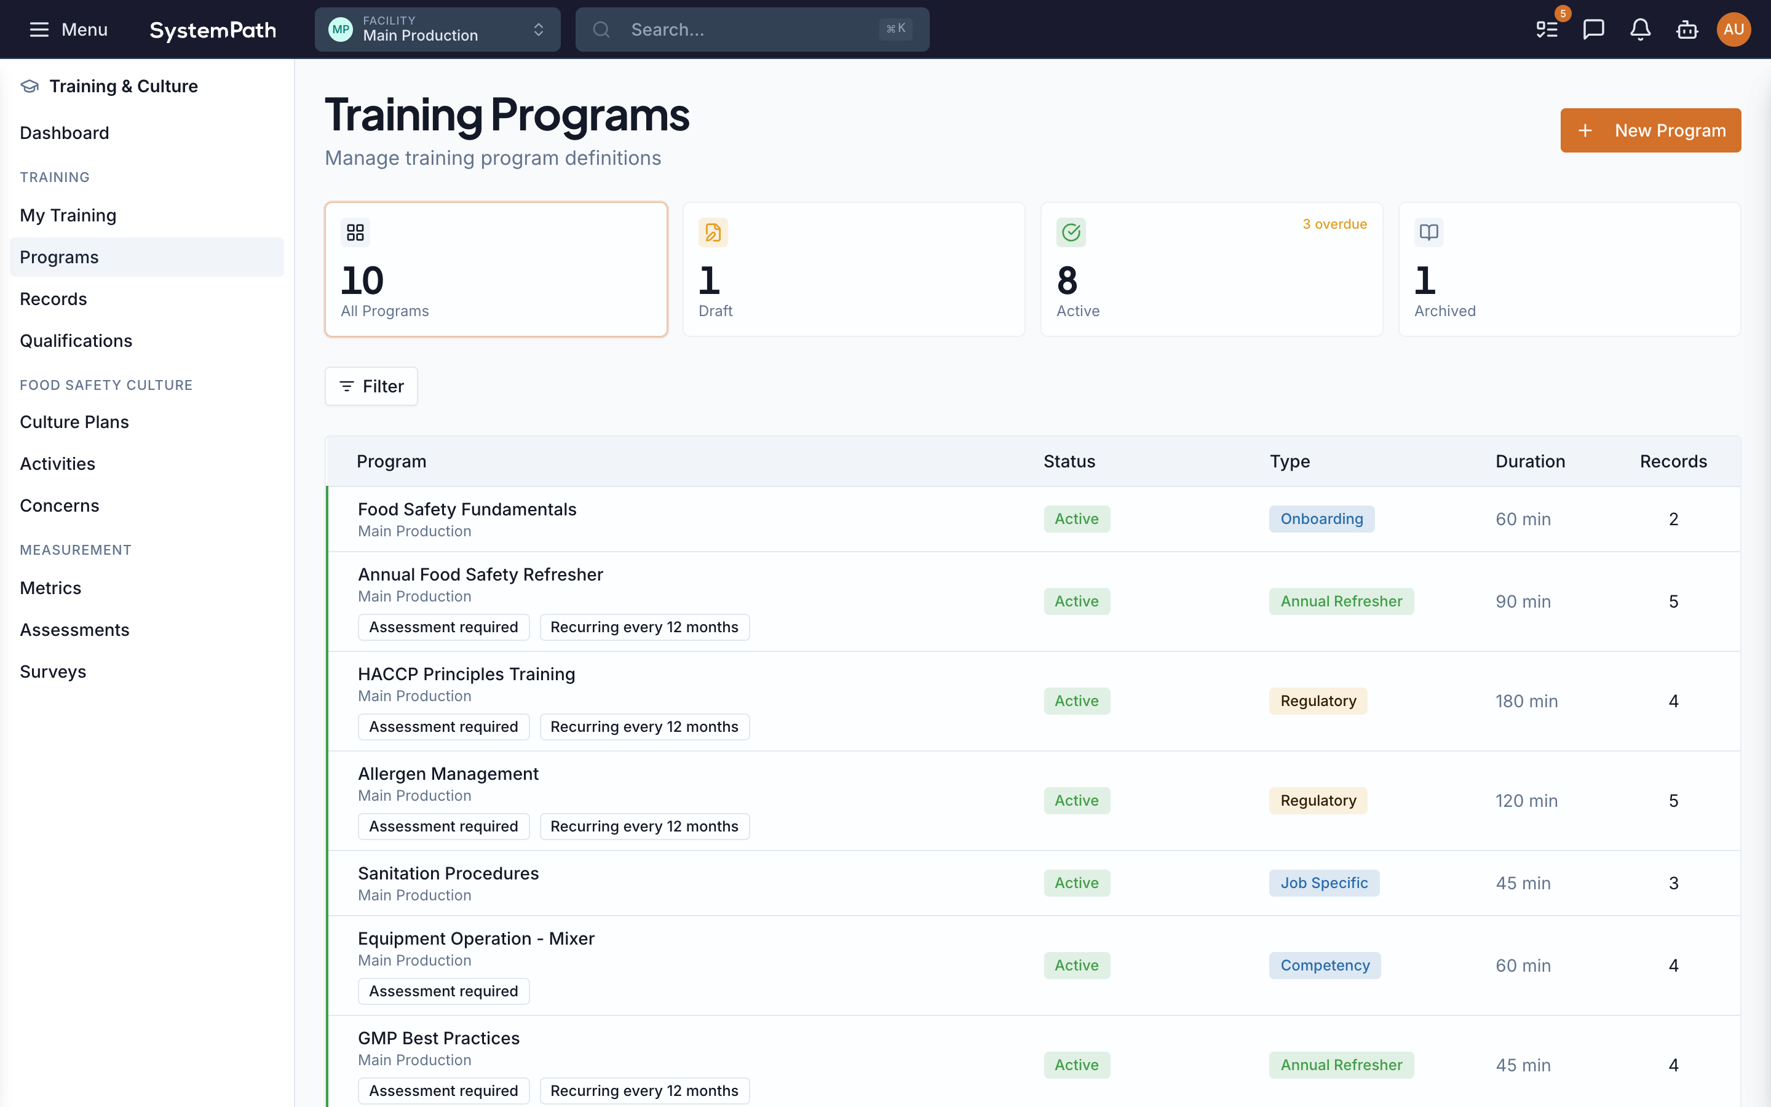Click the Training & Culture graduation cap icon
Image resolution: width=1771 pixels, height=1107 pixels.
pos(30,86)
